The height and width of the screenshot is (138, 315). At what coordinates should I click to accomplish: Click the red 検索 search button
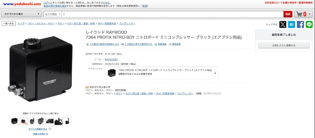(x=288, y=14)
